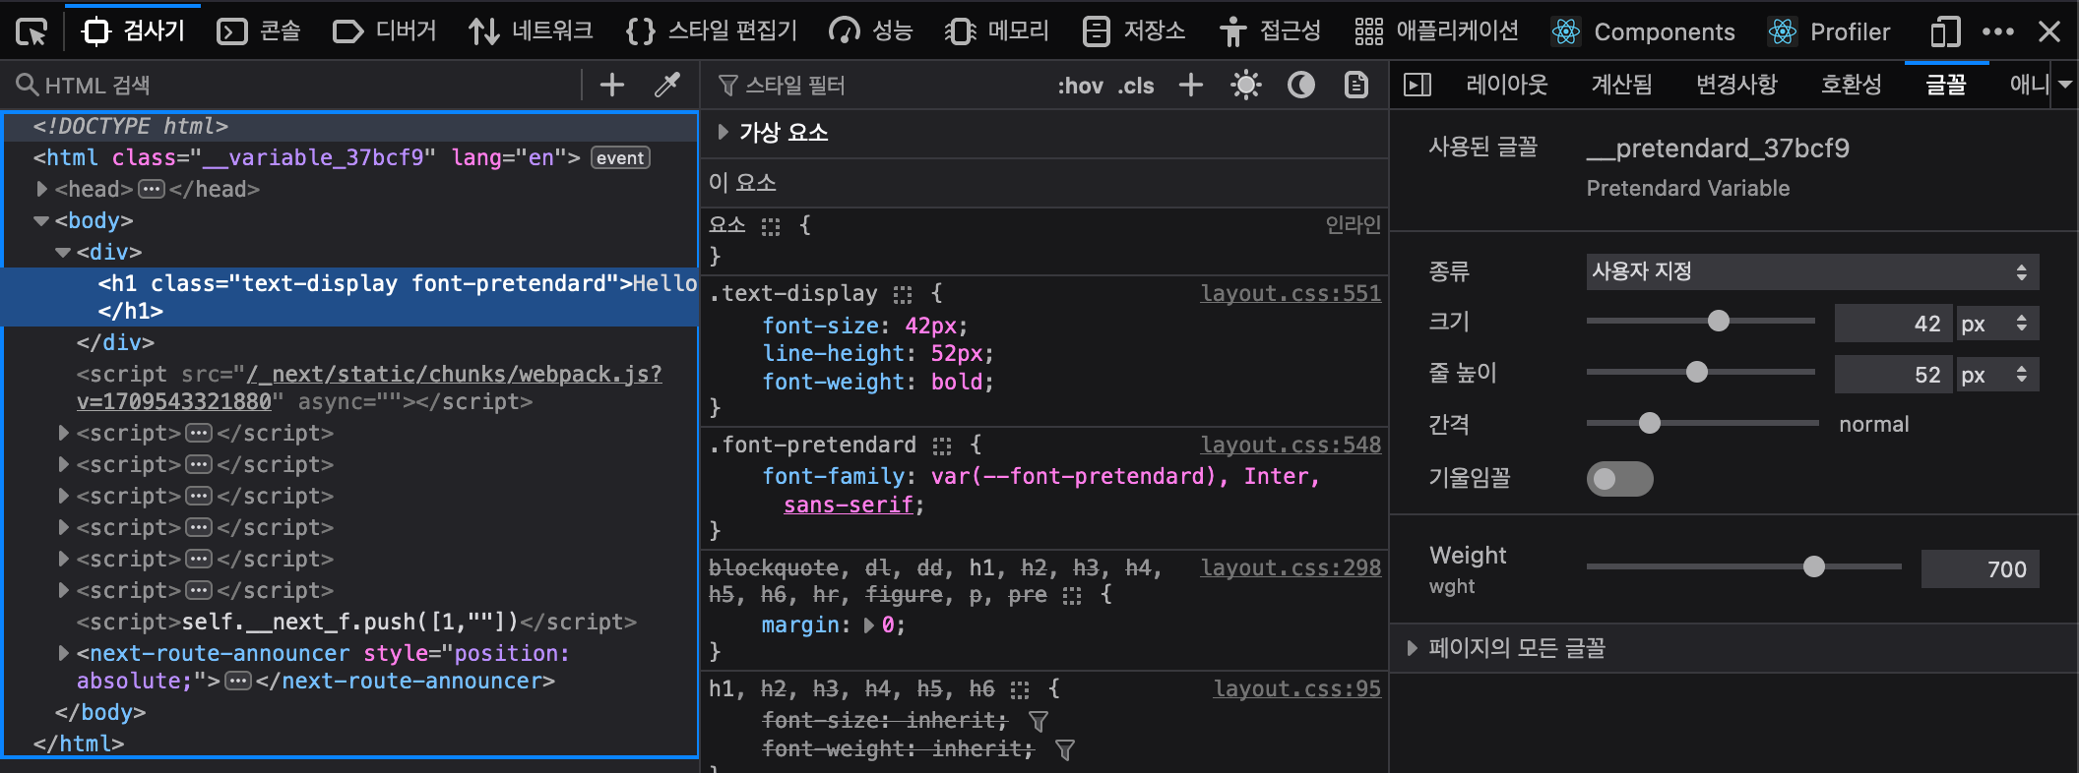
Task: Switch to the 성능 tab
Action: pos(871,31)
